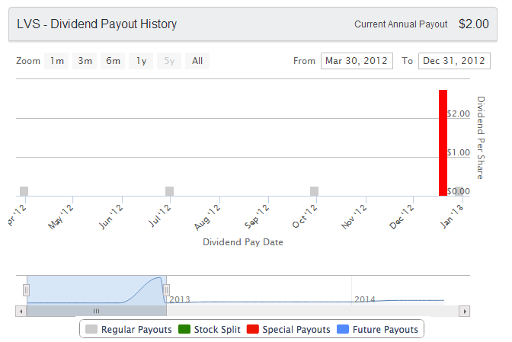Click the 2013 label in navigator
This screenshot has height=342, width=512.
[x=180, y=299]
